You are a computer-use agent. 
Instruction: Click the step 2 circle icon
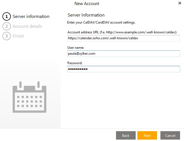pos(6,26)
